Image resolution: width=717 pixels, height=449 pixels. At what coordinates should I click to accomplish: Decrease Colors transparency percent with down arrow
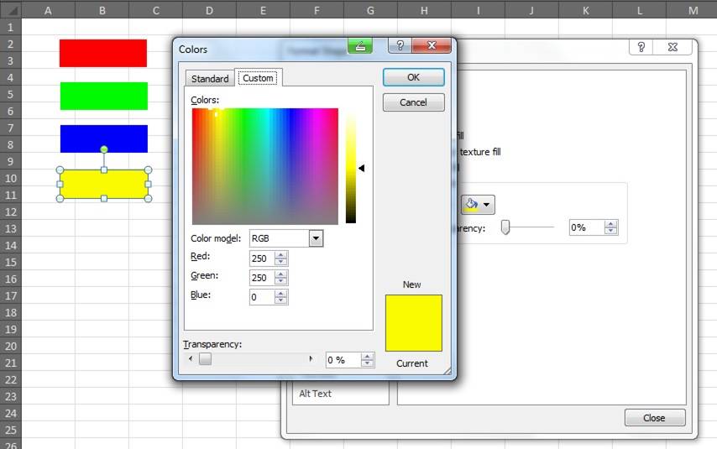(367, 364)
